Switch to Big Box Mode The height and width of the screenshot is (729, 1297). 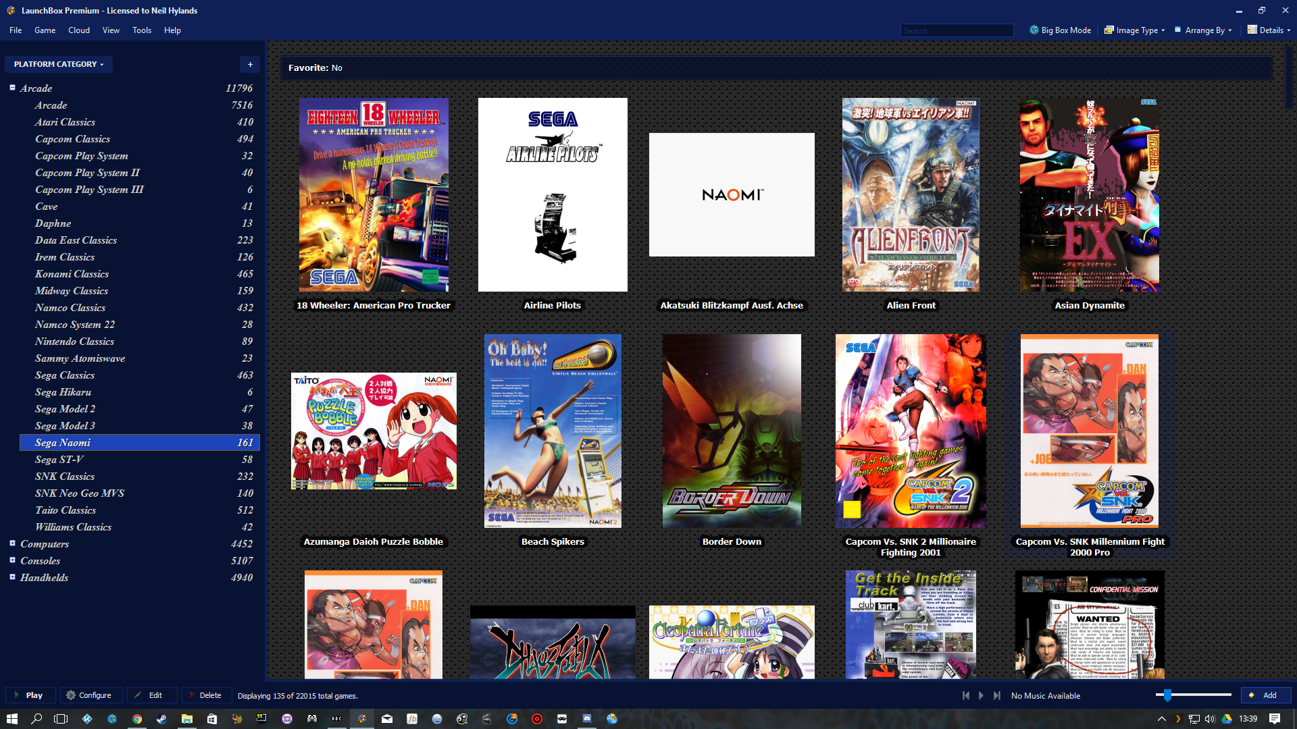(1060, 30)
